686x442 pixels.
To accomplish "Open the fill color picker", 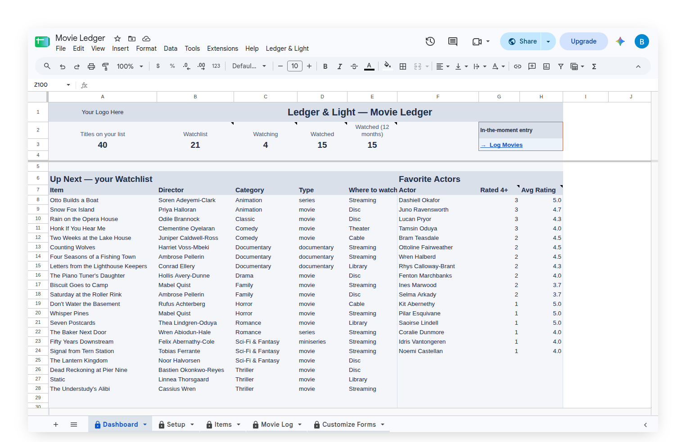I will point(388,66).
